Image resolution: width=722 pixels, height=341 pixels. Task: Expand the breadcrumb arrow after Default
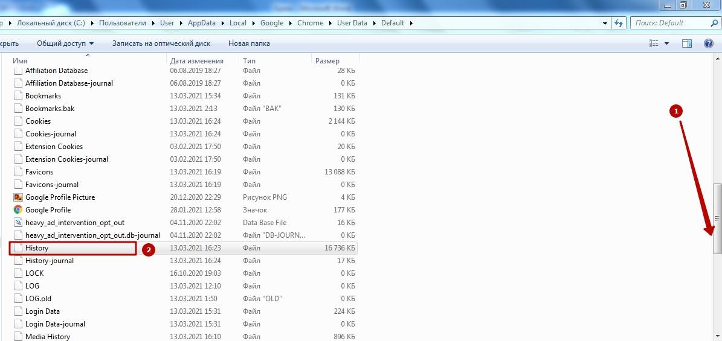click(411, 23)
